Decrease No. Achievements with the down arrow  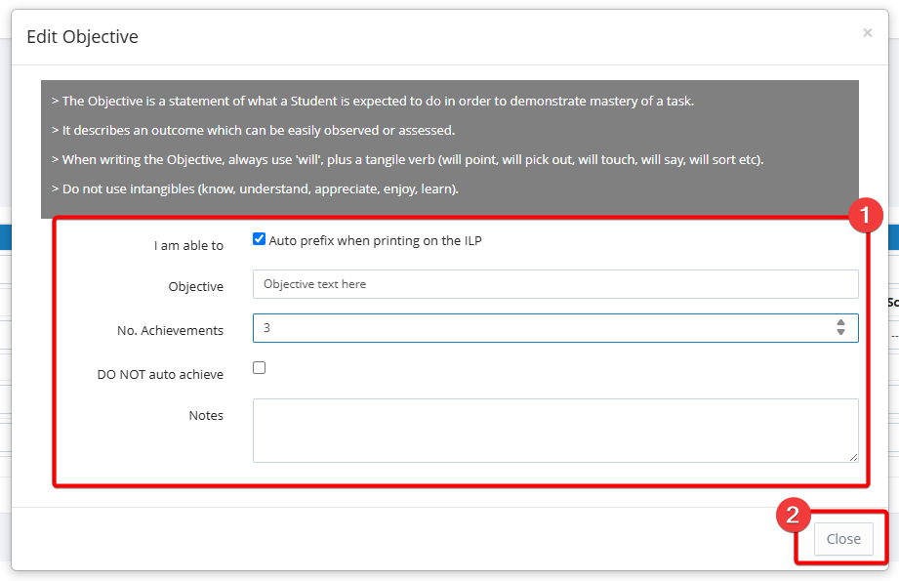point(840,333)
